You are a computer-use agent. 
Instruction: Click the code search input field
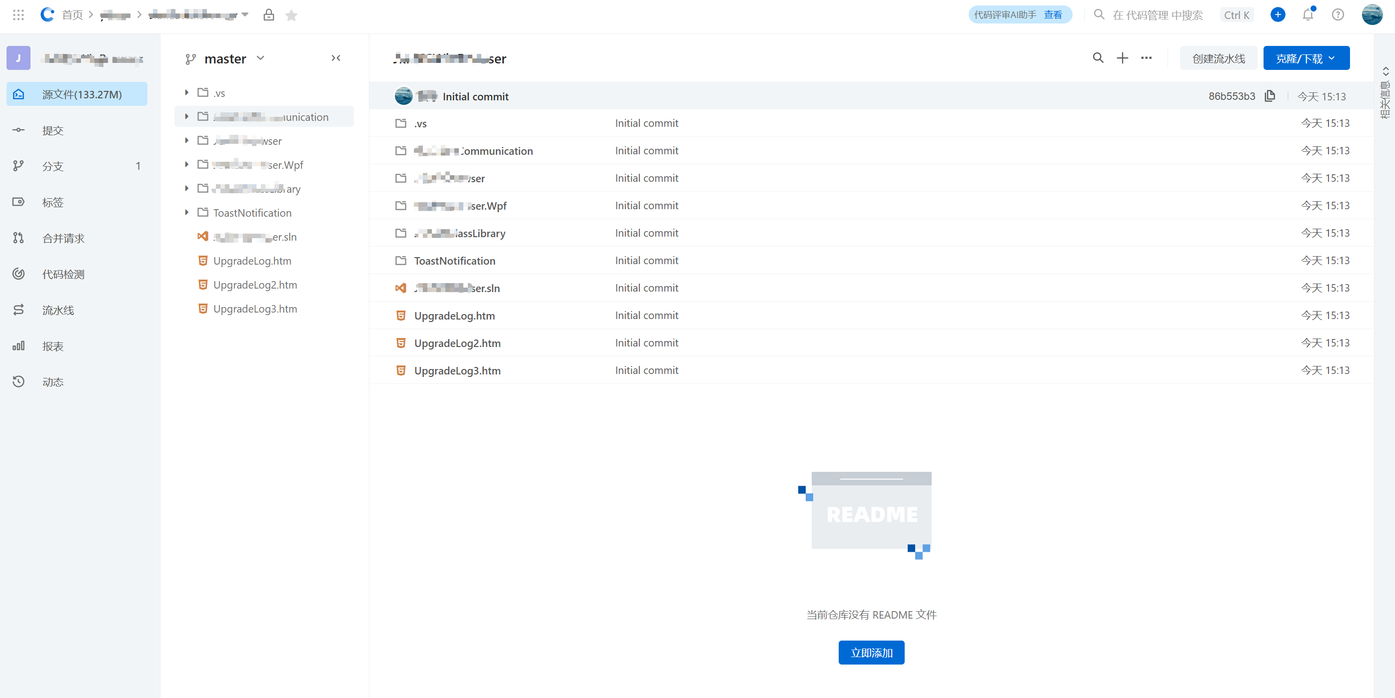coord(1157,15)
